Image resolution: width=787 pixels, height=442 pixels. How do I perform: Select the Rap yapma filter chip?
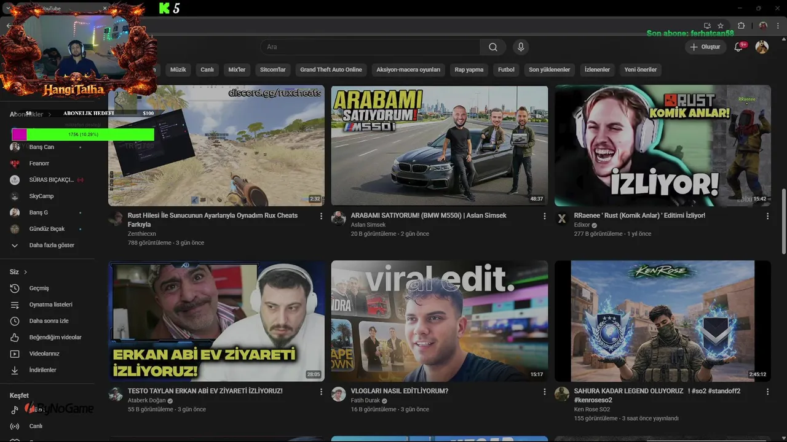pyautogui.click(x=469, y=70)
